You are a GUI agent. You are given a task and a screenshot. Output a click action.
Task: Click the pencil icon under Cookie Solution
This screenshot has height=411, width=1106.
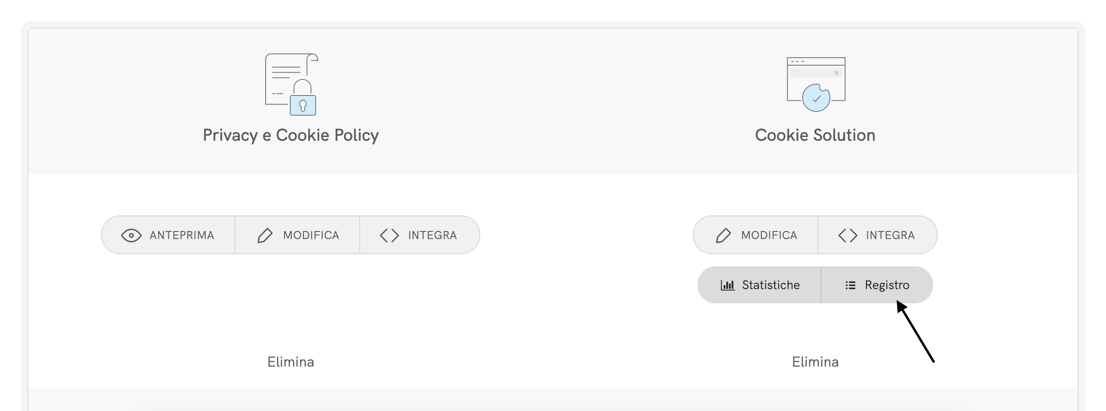tap(723, 235)
